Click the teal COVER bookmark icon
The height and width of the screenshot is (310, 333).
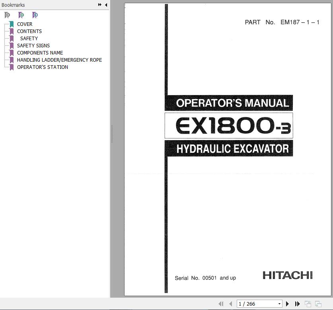coord(12,24)
